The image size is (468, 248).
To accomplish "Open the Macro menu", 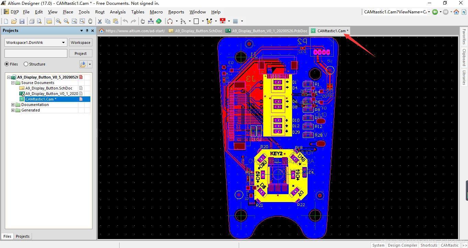I will [156, 12].
